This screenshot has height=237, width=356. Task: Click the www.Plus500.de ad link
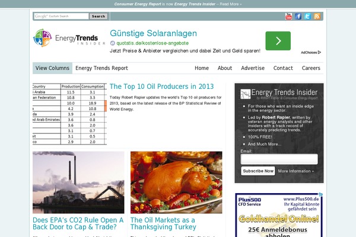pos(301,199)
